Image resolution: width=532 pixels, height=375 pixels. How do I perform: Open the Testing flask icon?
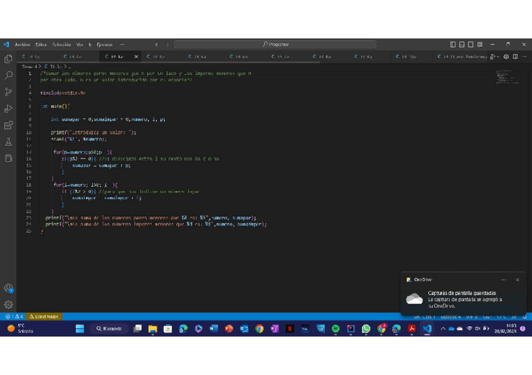8,142
